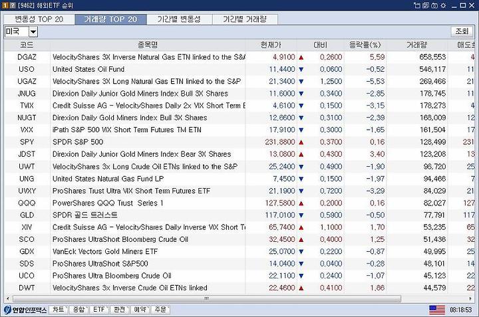Open the 미국 country dropdown
479x317 pixels.
coord(33,31)
